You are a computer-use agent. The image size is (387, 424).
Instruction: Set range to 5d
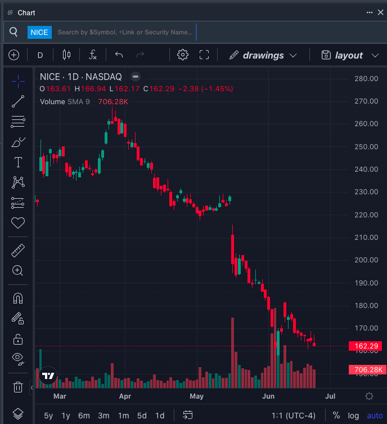pos(142,416)
